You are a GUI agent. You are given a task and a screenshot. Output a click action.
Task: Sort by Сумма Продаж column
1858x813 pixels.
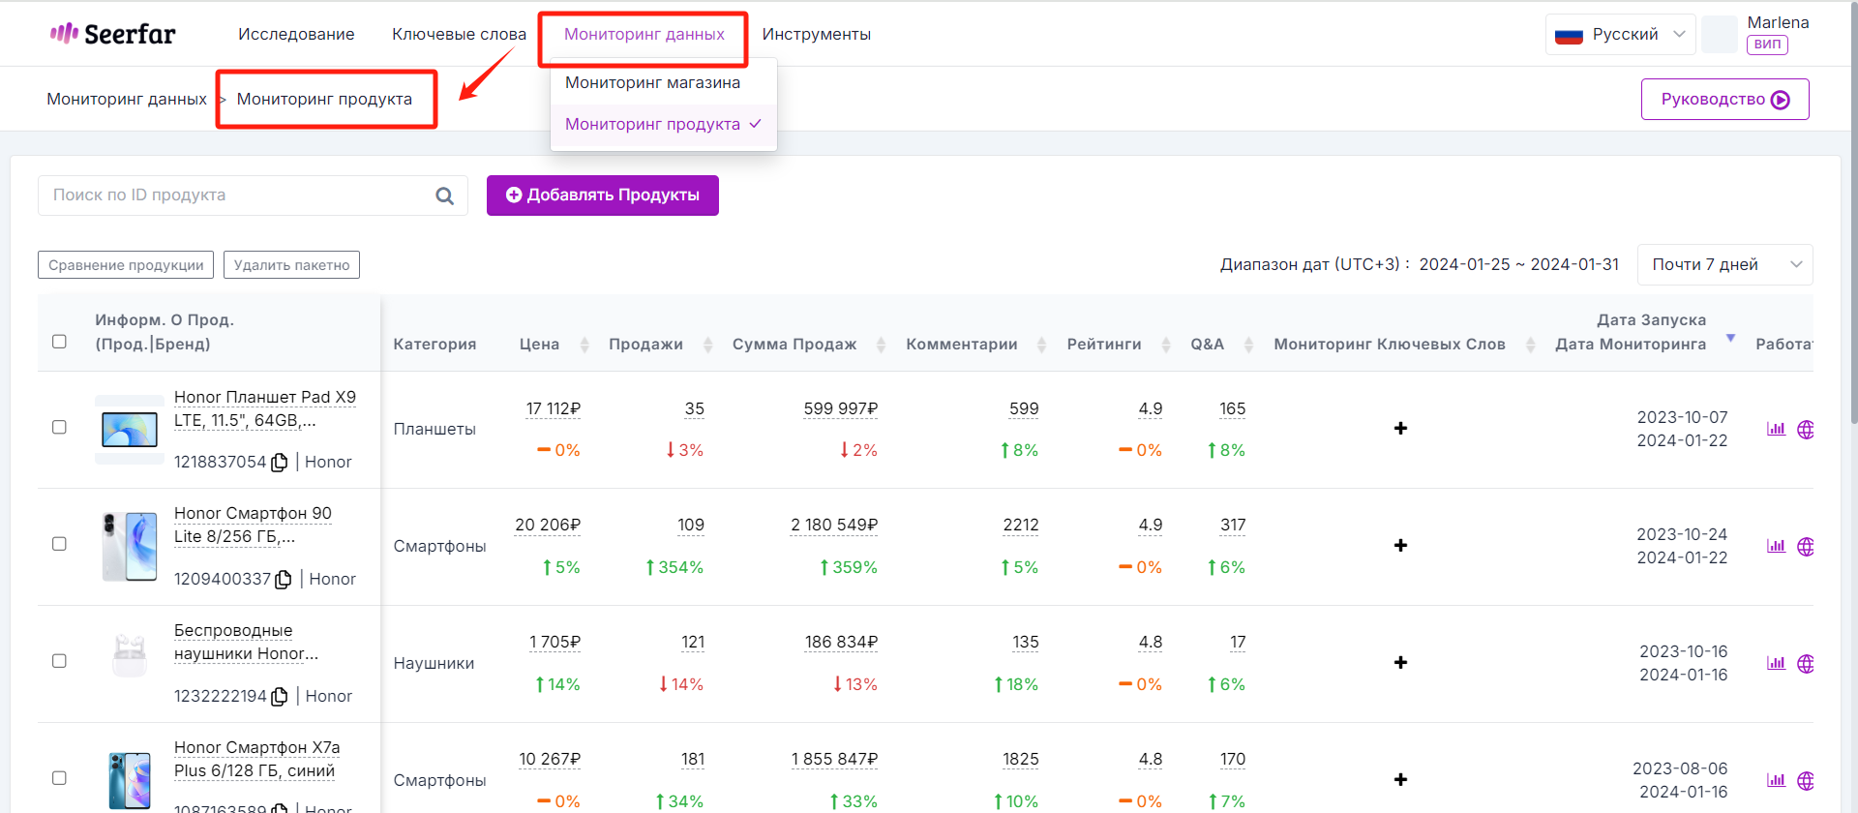coord(881,345)
